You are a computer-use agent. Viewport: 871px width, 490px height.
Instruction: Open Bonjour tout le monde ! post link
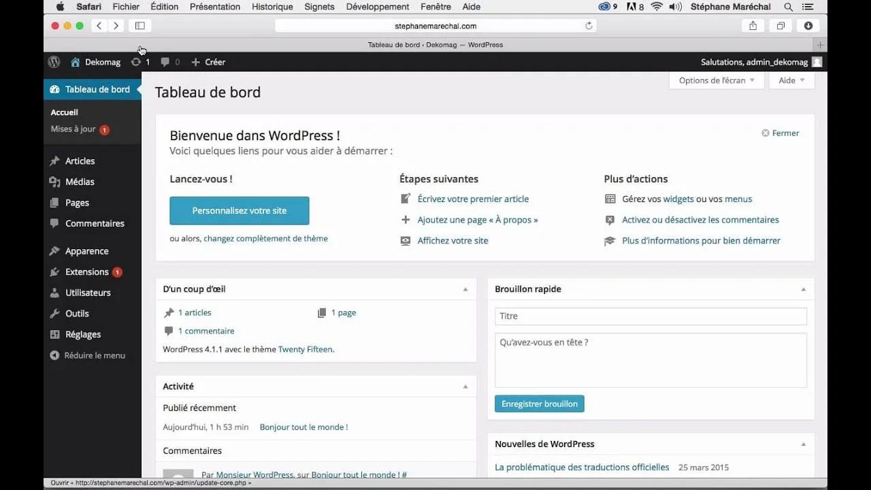pos(303,427)
